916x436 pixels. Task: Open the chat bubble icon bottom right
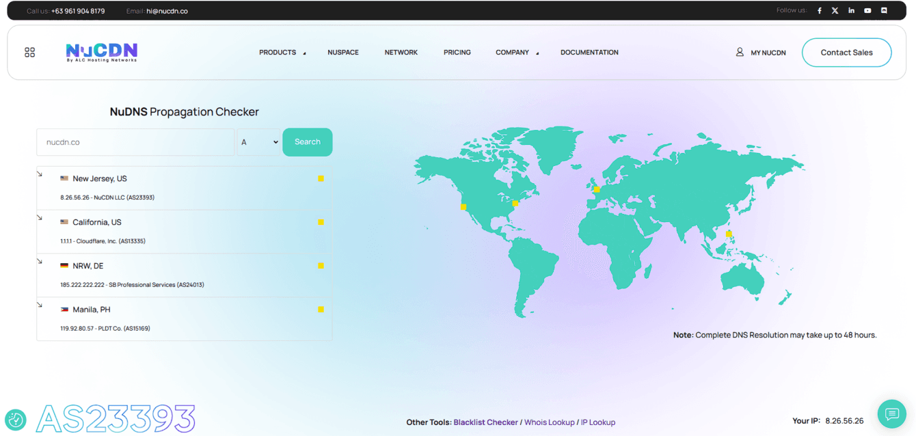pyautogui.click(x=891, y=414)
